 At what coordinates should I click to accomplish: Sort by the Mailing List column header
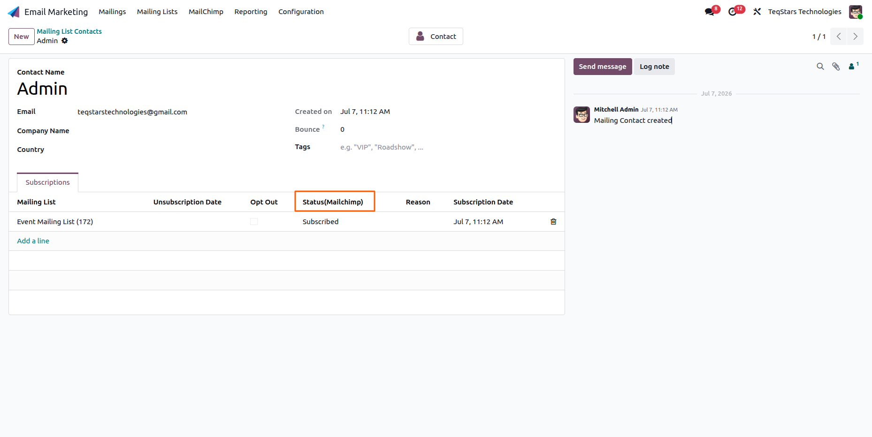37,202
